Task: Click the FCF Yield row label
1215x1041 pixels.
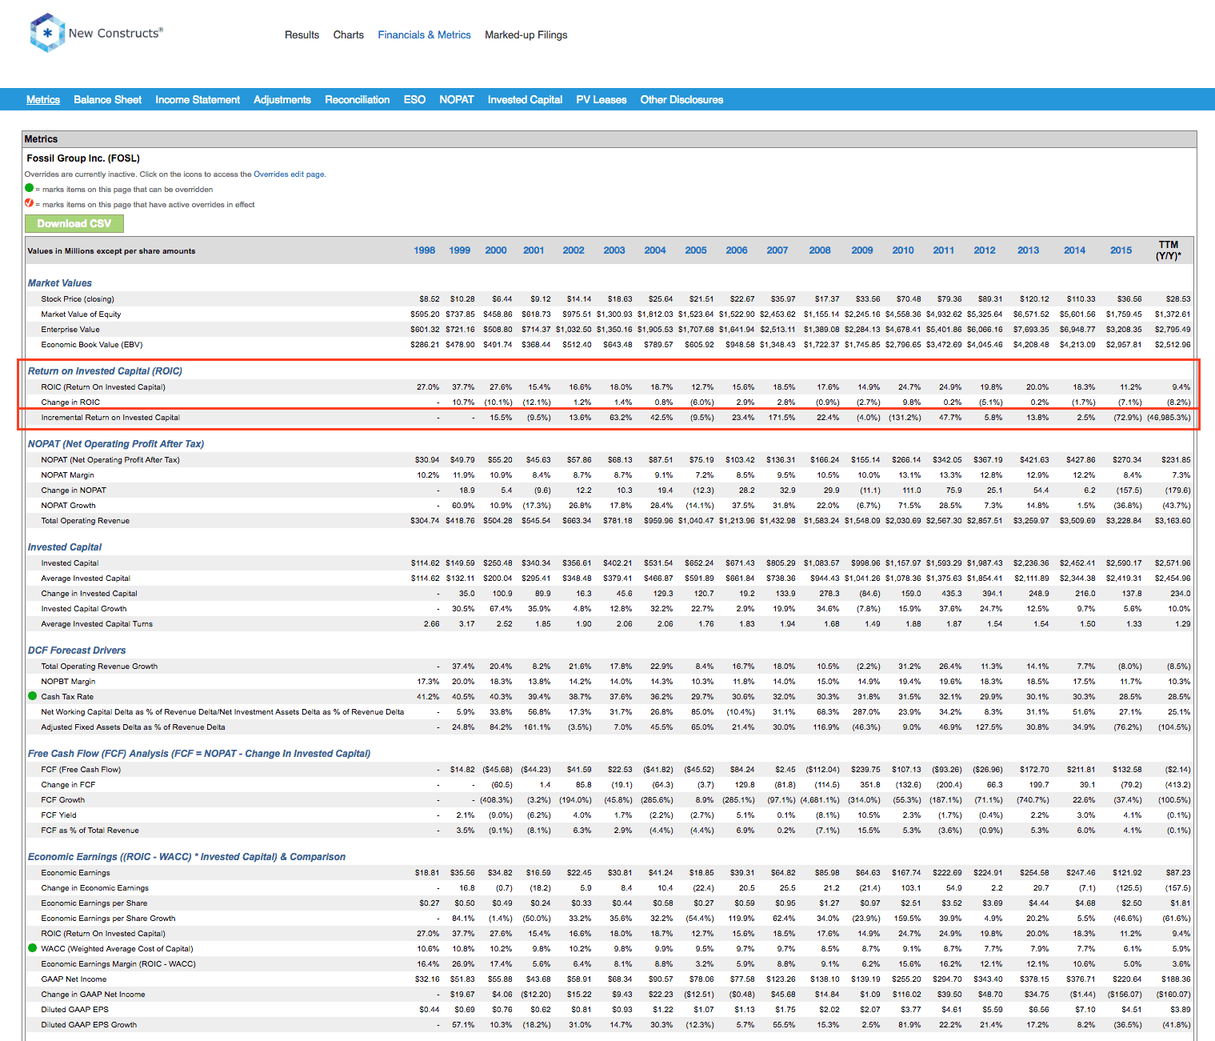Action: 59,815
